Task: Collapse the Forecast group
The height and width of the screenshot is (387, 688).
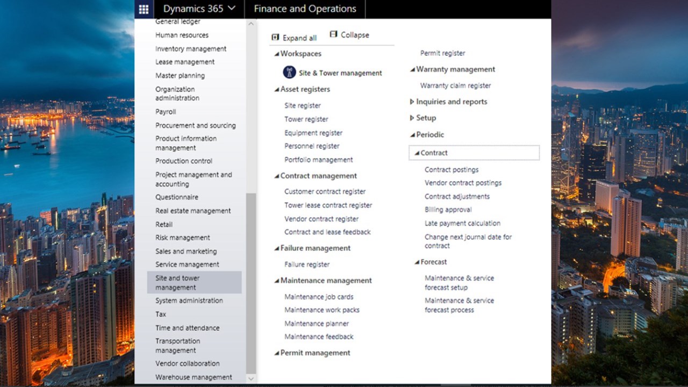Action: click(x=417, y=262)
